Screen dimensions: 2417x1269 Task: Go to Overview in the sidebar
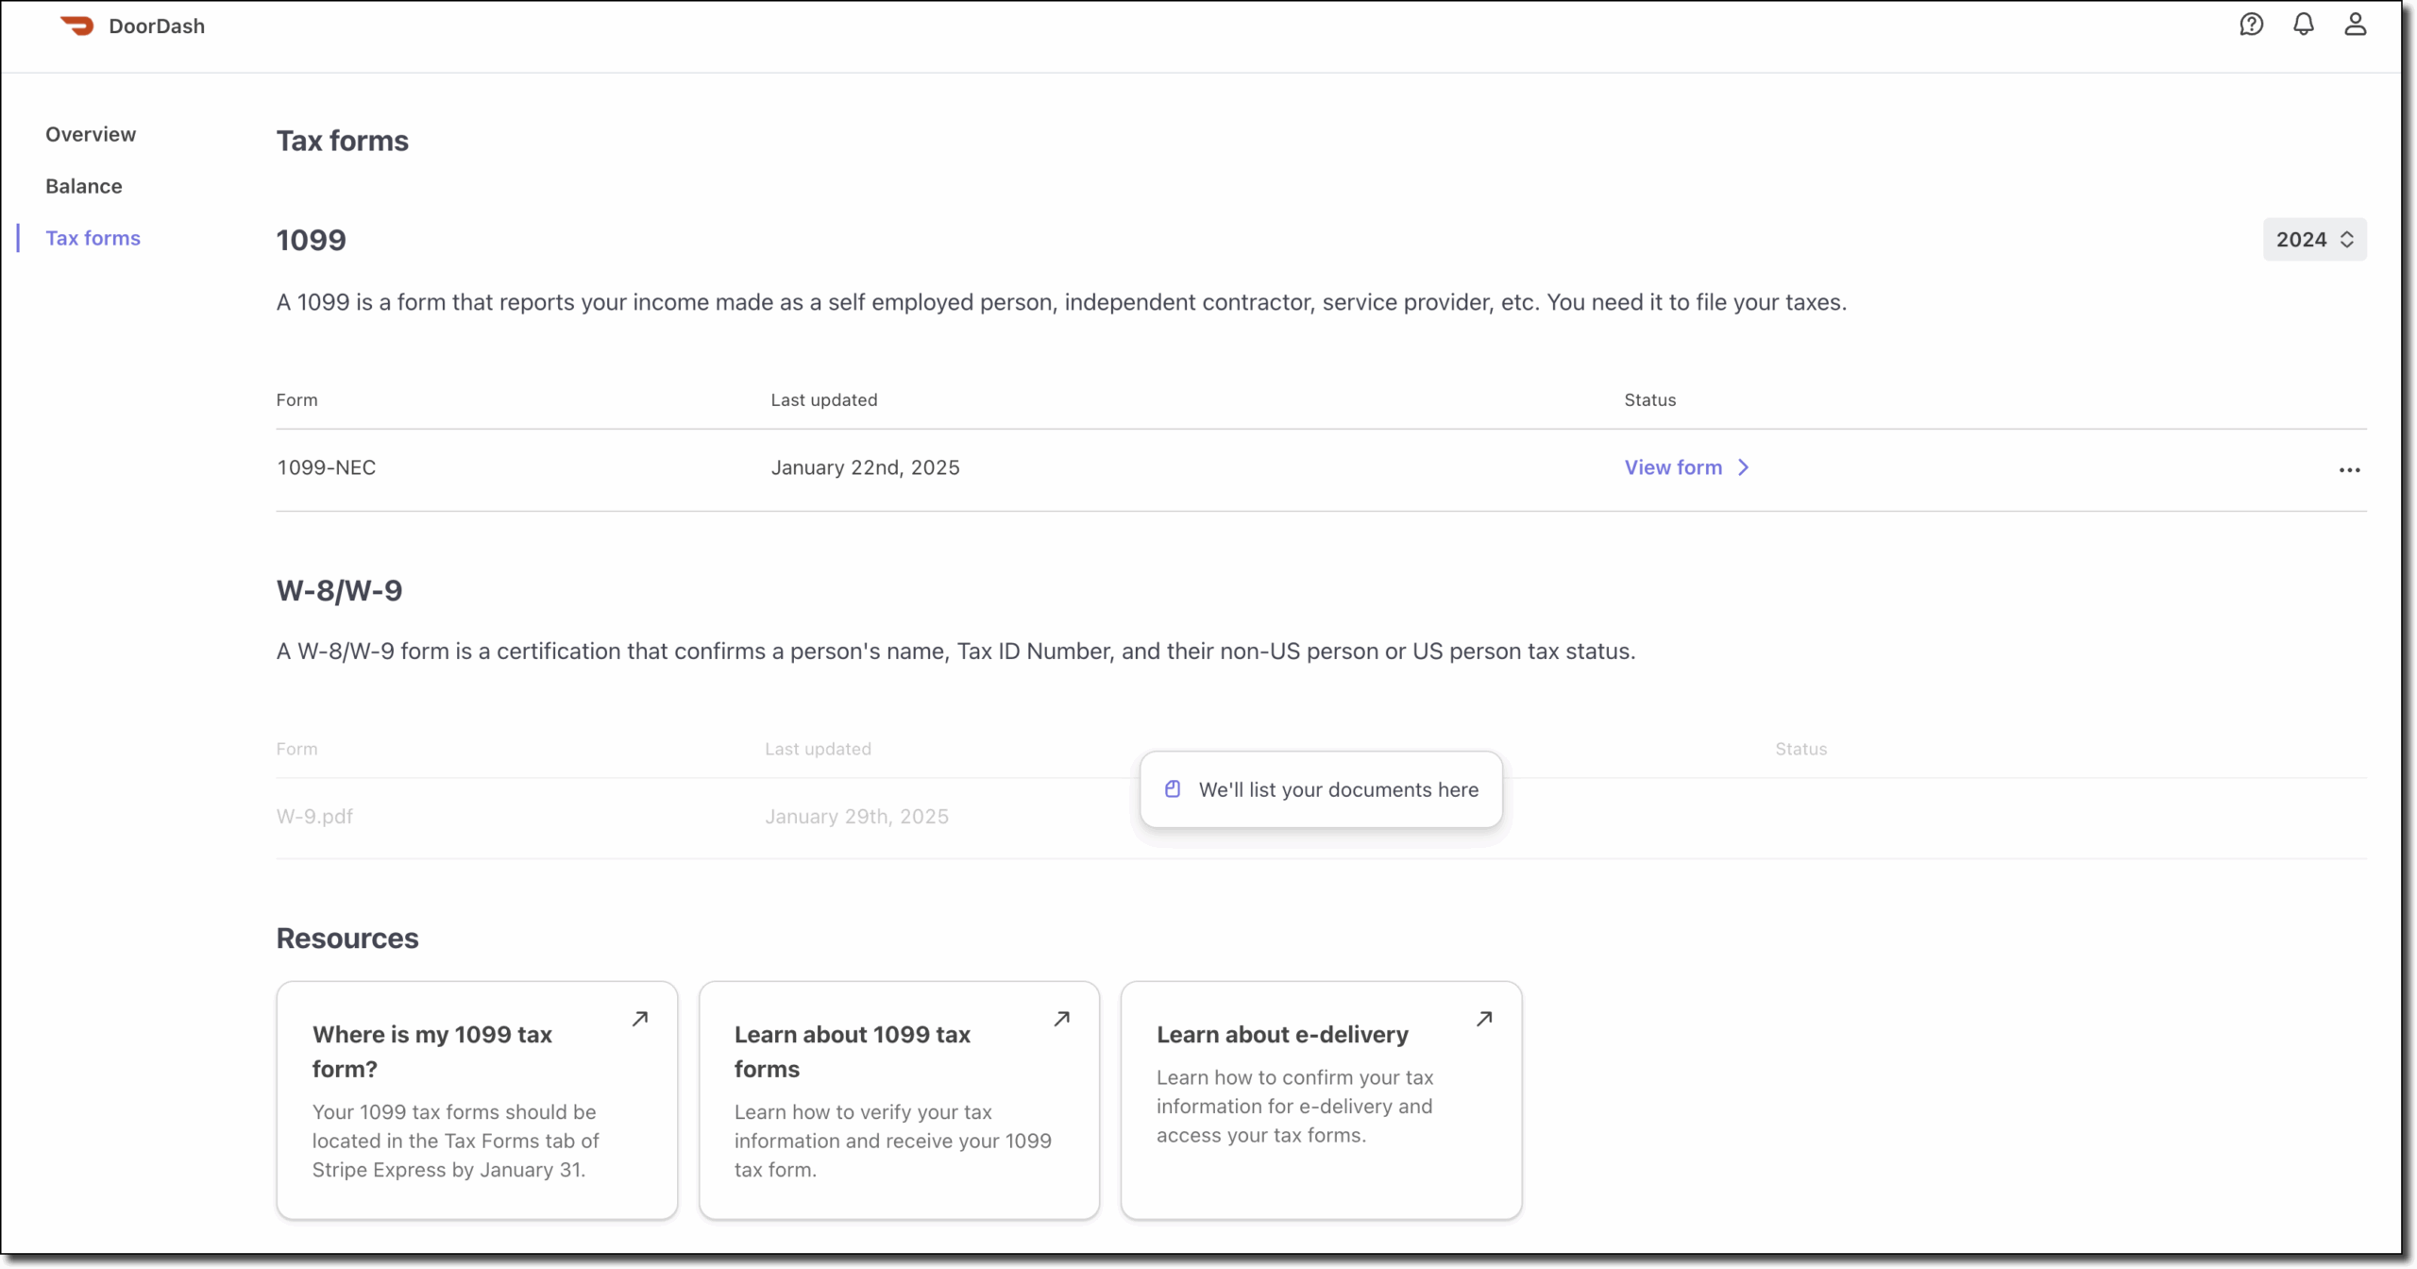[x=91, y=134]
